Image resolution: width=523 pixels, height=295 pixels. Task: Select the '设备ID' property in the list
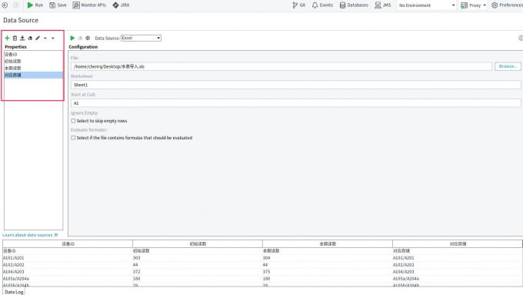click(x=33, y=55)
